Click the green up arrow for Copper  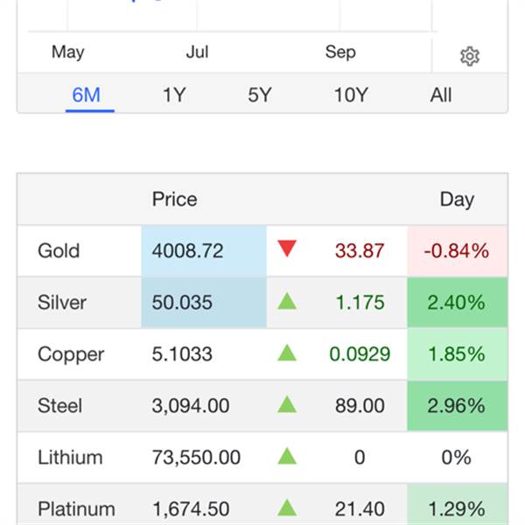(287, 353)
